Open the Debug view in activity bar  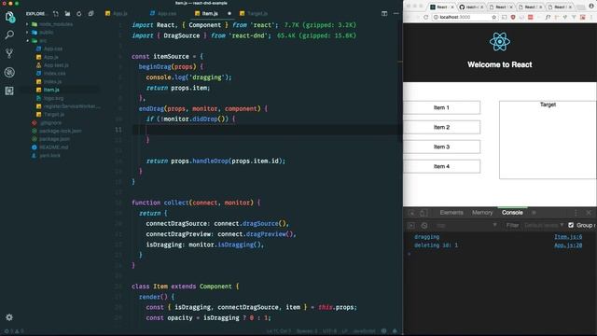pos(9,72)
